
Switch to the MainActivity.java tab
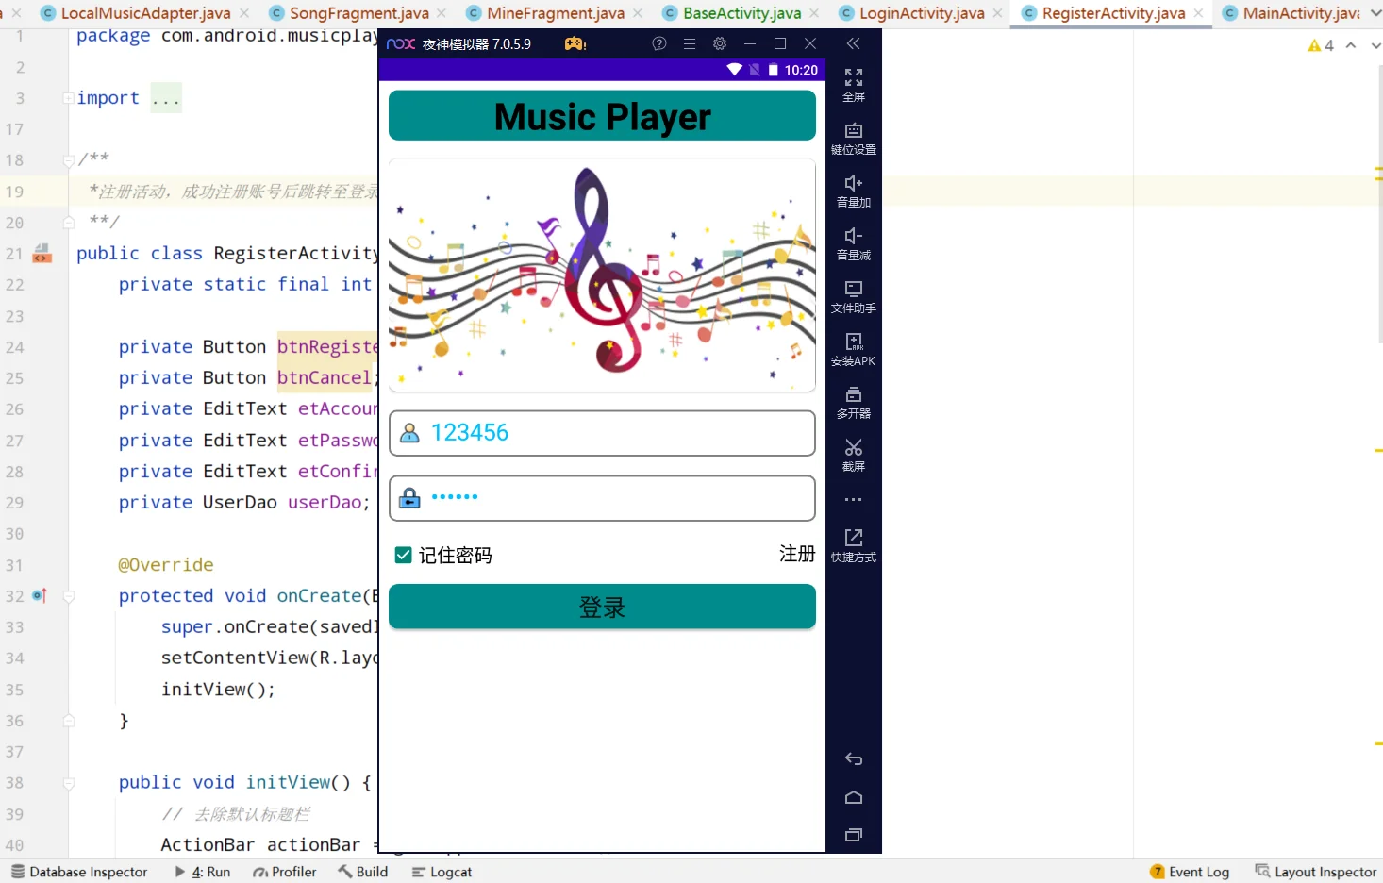coord(1291,13)
